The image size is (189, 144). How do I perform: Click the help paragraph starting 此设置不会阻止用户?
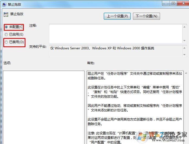click(135, 122)
